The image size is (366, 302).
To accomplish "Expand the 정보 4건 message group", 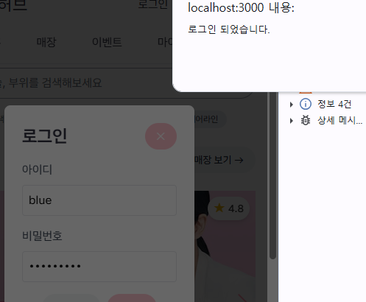I will [291, 105].
